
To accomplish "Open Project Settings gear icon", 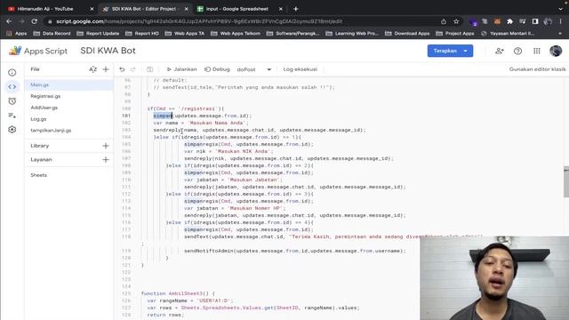I will tap(12, 130).
